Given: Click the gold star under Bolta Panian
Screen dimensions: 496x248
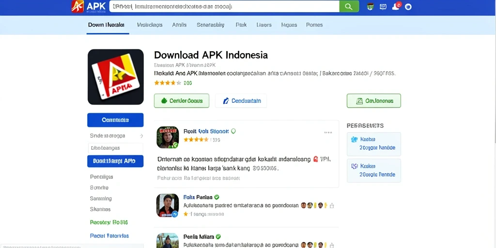Looking at the screenshot, I should 186,214.
